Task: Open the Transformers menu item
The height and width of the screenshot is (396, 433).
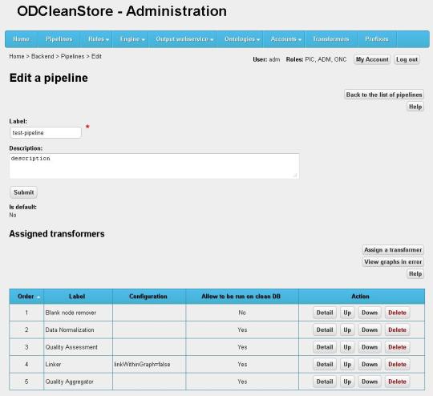Action: coord(331,39)
